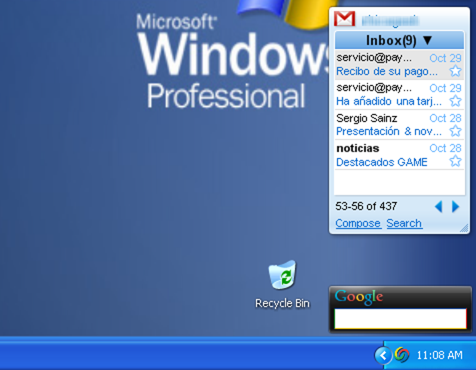
Task: Open Google Desktop tray icon
Action: point(402,355)
